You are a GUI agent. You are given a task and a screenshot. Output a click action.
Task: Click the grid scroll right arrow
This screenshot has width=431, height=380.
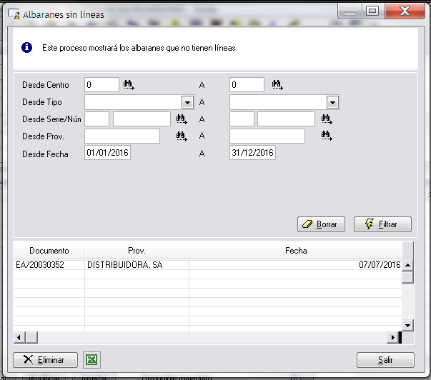[x=393, y=337]
